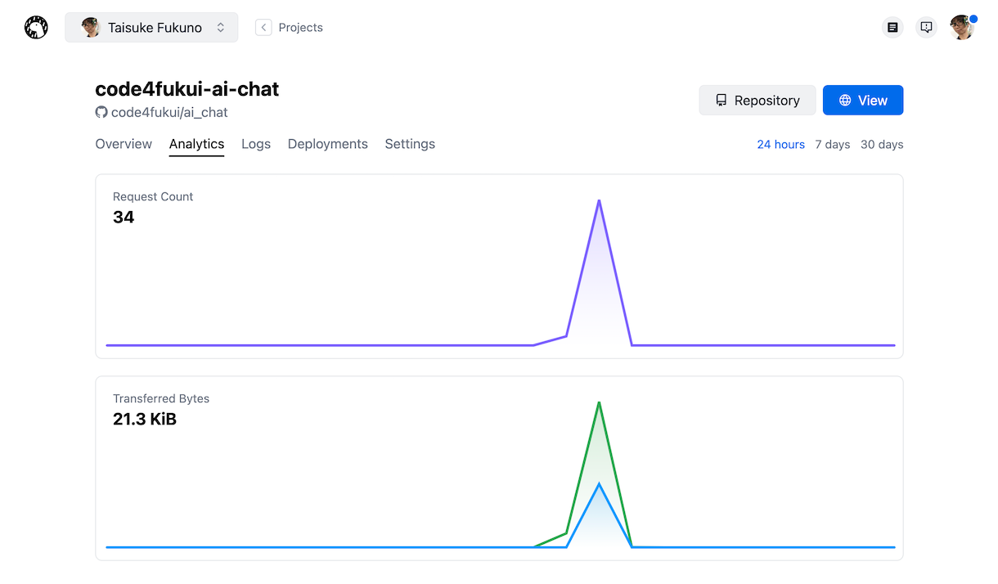Image resolution: width=998 pixels, height=584 pixels.
Task: Click the globe icon on the View button
Action: tap(846, 100)
